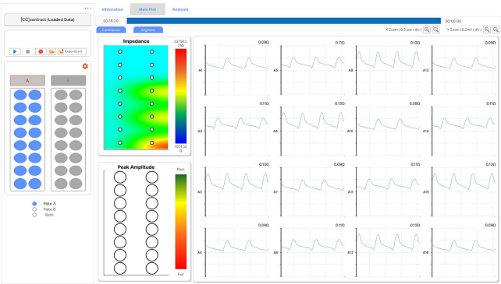Select the A6 waveform plot
The height and width of the screenshot is (284, 501).
[312, 131]
